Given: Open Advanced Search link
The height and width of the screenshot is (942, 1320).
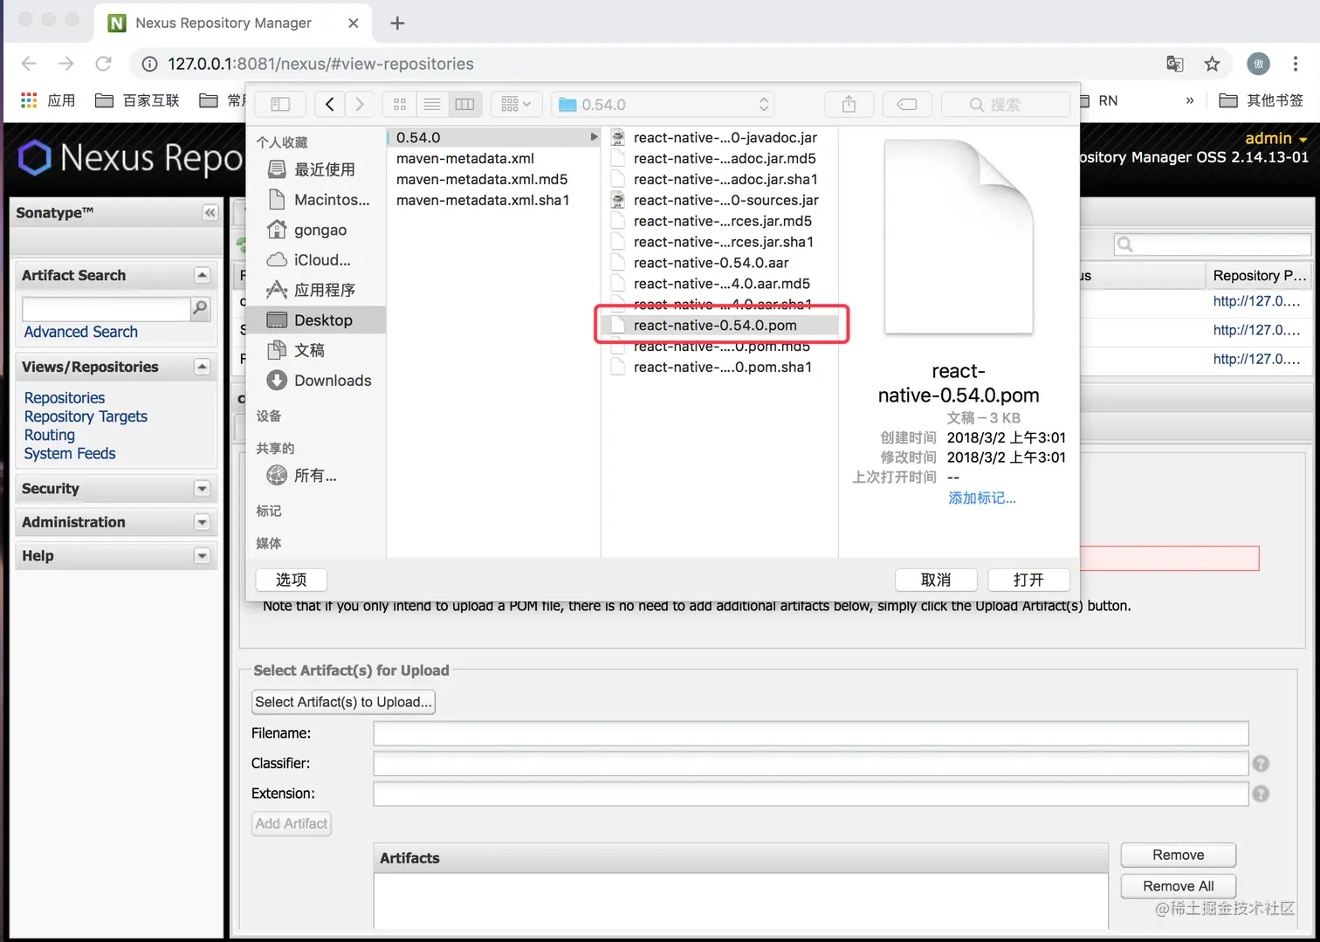Looking at the screenshot, I should tap(81, 332).
